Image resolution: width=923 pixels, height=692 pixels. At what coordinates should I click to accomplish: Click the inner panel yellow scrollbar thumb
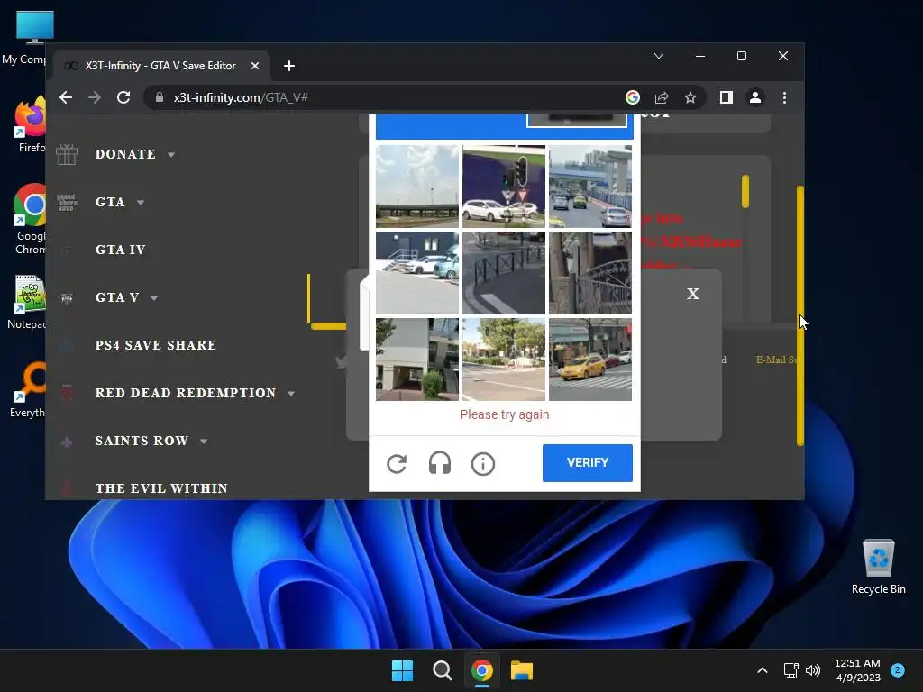tap(745, 191)
